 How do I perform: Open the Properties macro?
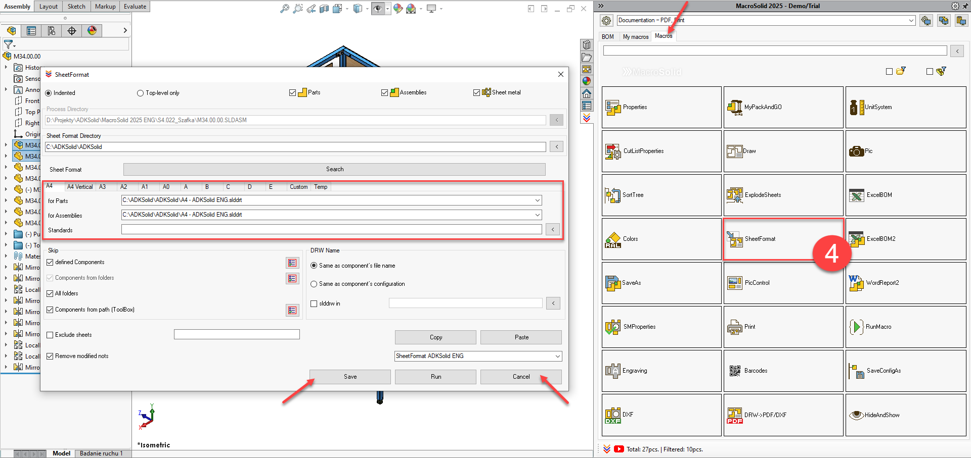(x=661, y=107)
